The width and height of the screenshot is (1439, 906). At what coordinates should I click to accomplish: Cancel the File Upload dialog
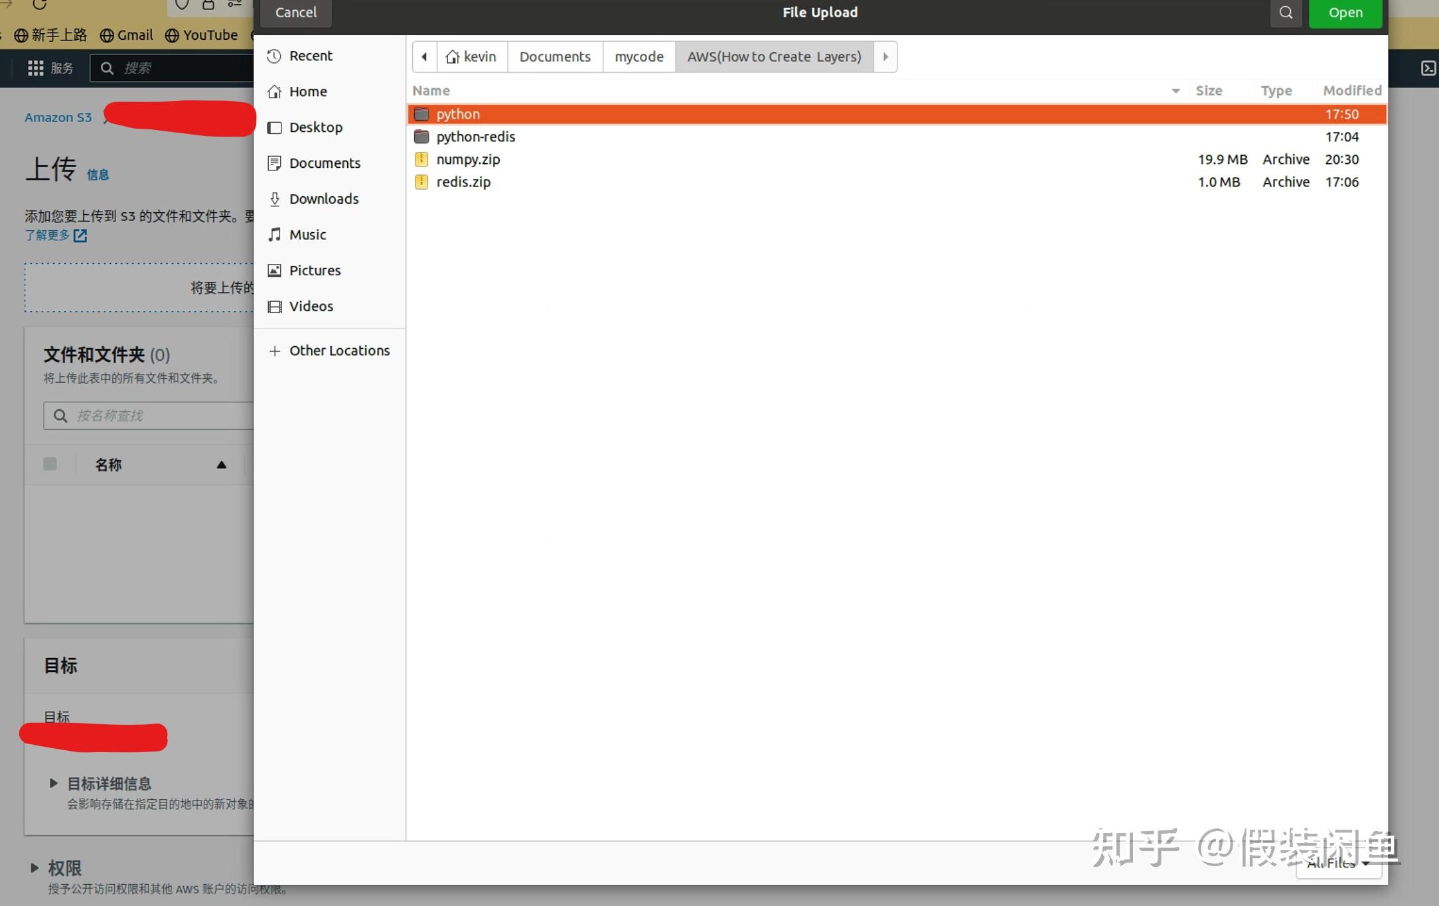pos(296,13)
